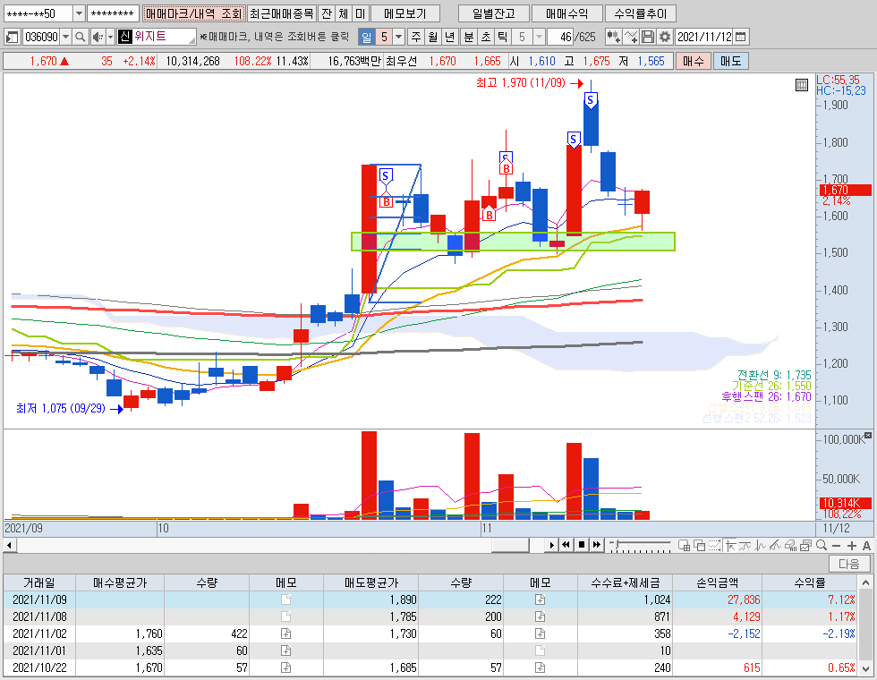877x680 pixels.
Task: Click the blue 매도 sell button
Action: point(730,61)
